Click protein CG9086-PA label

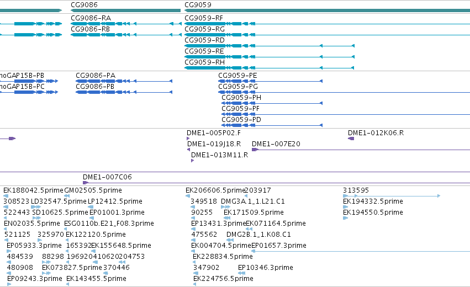96,76
